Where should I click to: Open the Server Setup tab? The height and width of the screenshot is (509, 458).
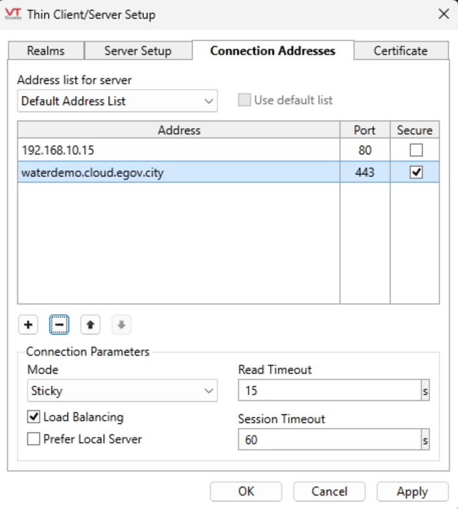(x=138, y=51)
